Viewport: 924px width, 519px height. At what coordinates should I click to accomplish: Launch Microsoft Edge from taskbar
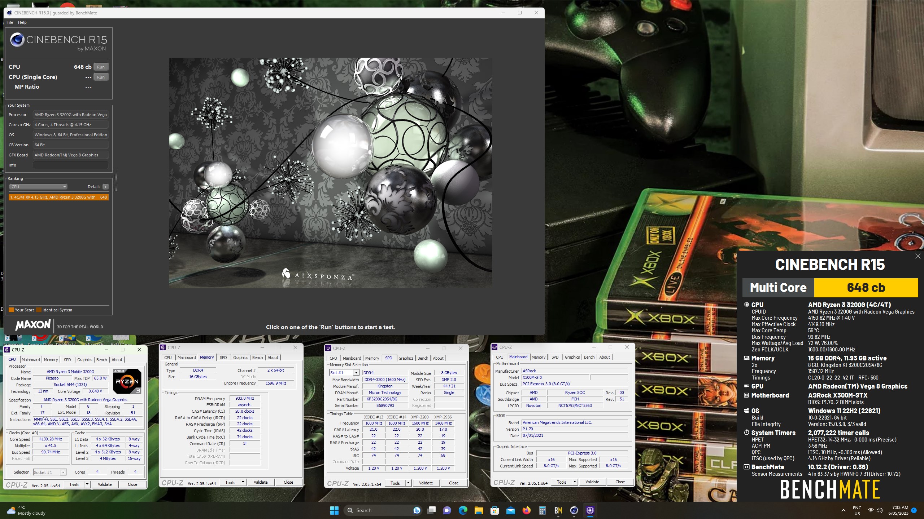pyautogui.click(x=463, y=510)
